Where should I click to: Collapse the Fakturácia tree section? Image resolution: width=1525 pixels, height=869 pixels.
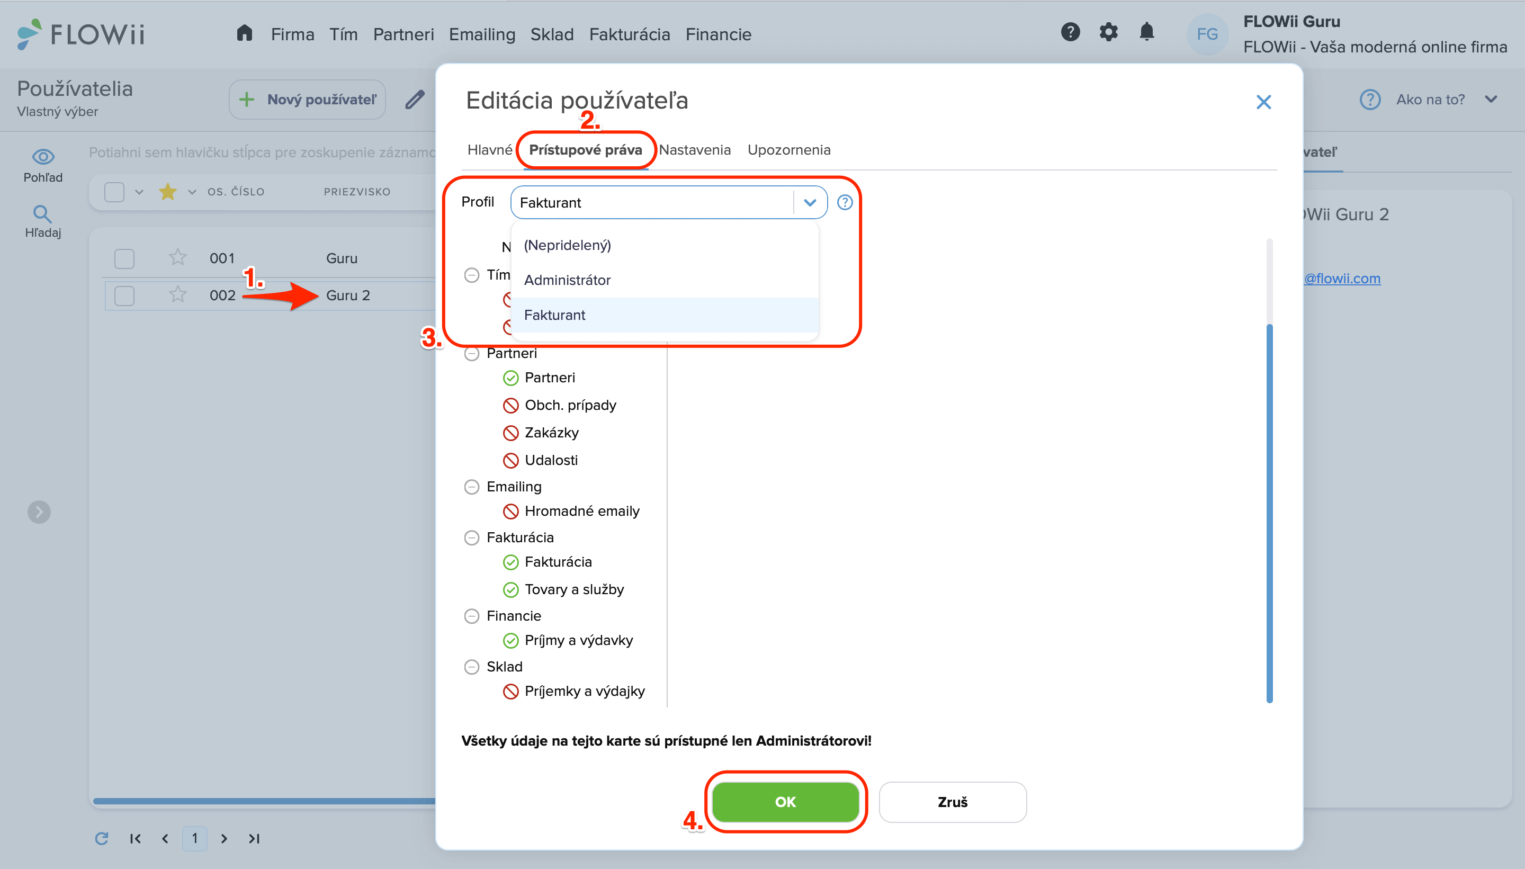(471, 537)
